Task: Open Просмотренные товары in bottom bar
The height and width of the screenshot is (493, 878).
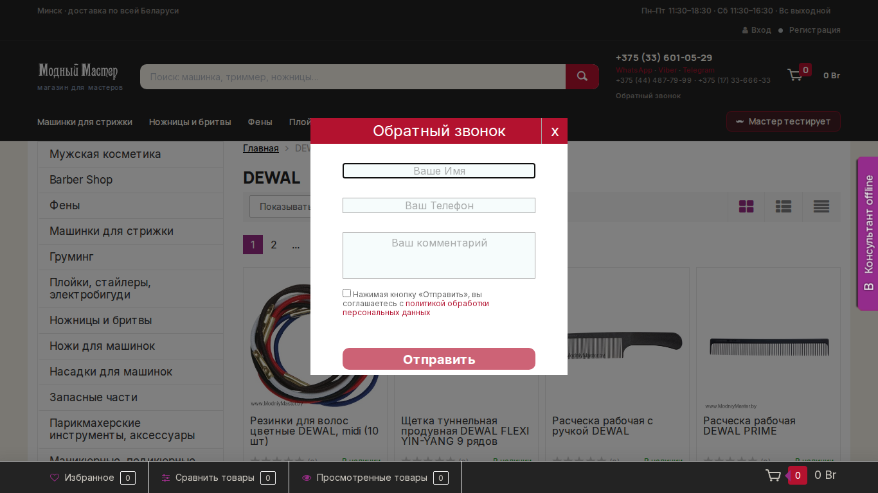Action: tap(375, 478)
